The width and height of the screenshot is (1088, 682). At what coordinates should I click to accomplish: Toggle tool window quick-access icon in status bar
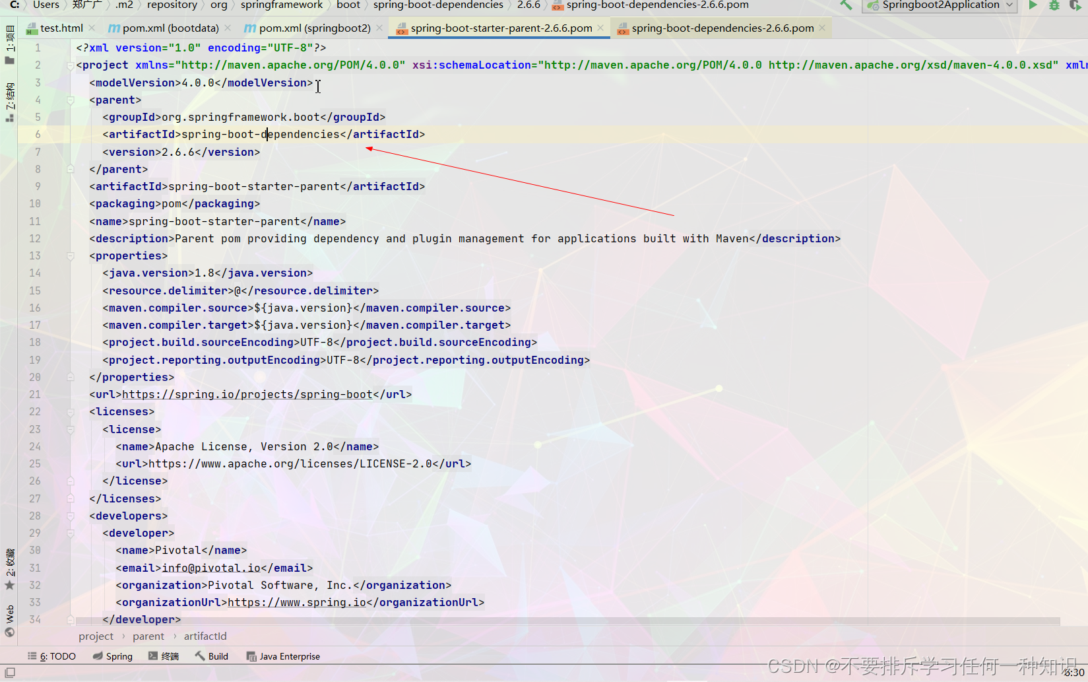(10, 673)
